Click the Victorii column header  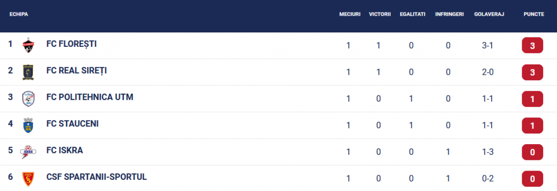[x=380, y=14]
